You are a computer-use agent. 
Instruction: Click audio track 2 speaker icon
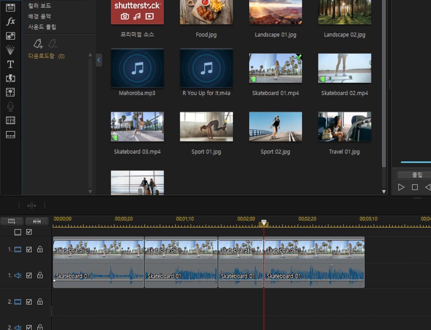point(18,327)
